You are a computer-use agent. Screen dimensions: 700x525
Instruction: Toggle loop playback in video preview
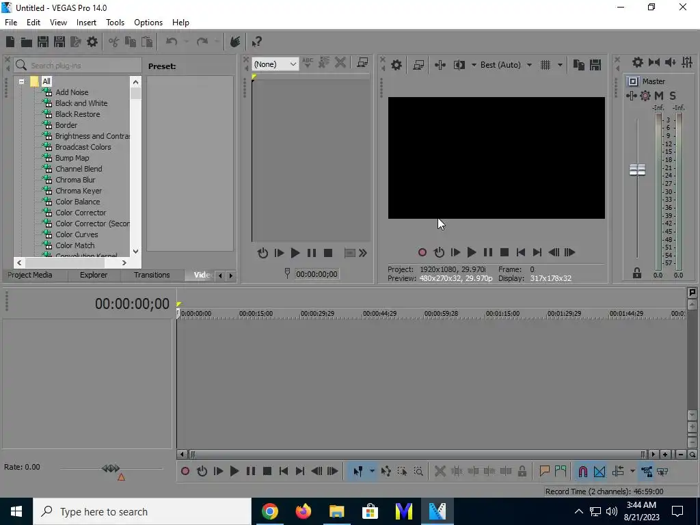pyautogui.click(x=439, y=253)
